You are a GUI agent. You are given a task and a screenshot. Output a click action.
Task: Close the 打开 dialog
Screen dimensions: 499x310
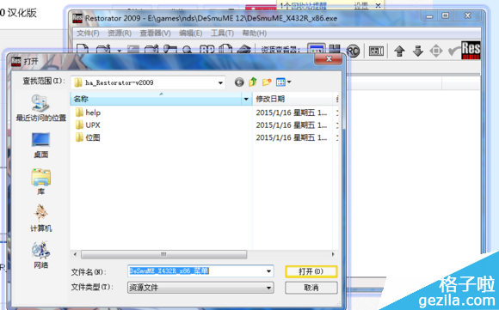(329, 58)
